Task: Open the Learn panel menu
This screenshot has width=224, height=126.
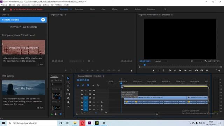Action: point(8,15)
